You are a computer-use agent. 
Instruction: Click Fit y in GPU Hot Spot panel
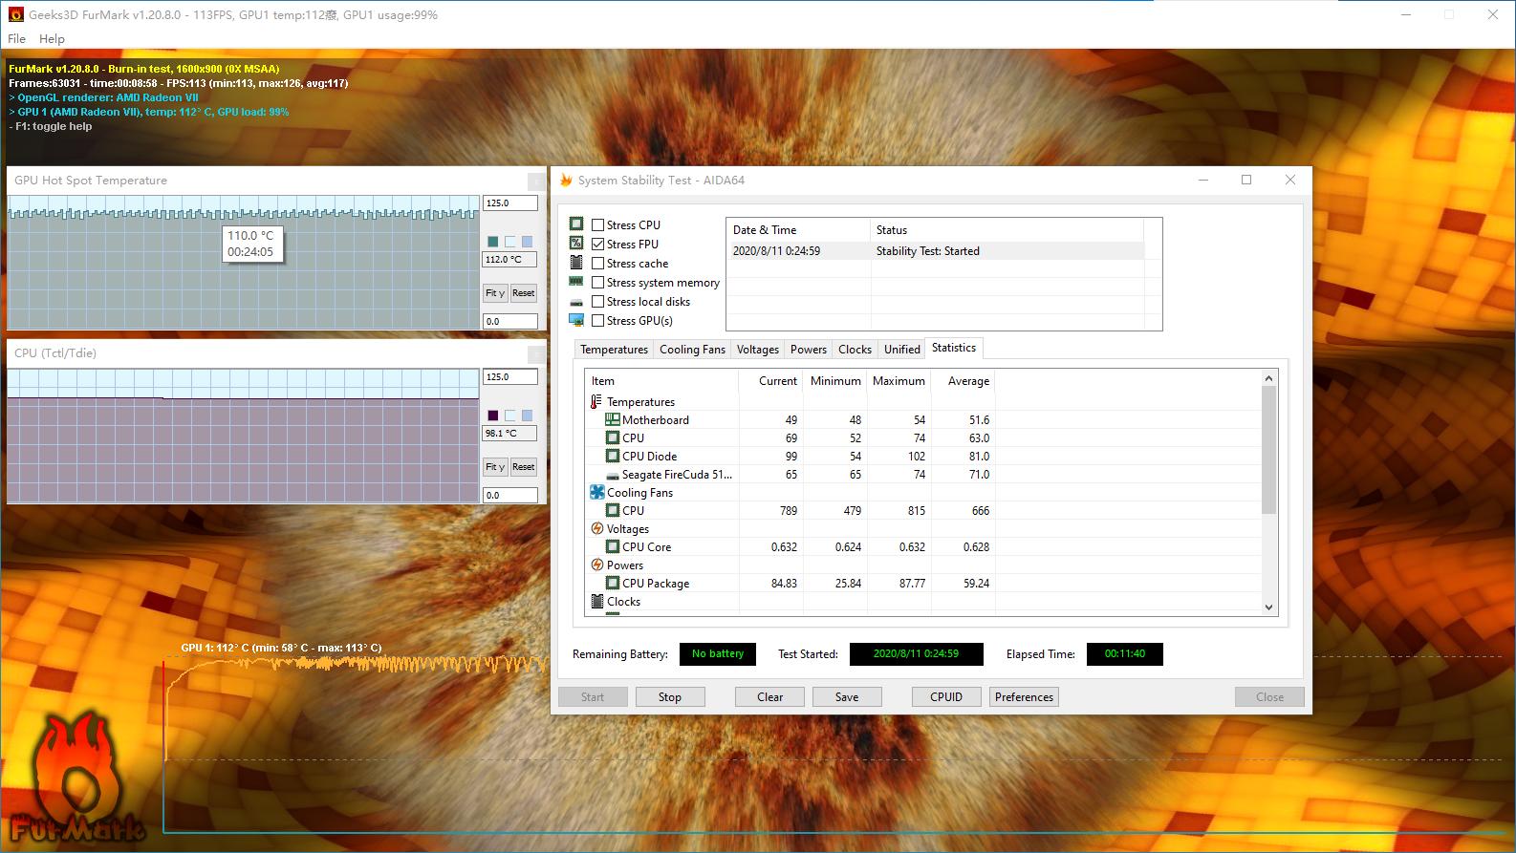[x=494, y=293]
